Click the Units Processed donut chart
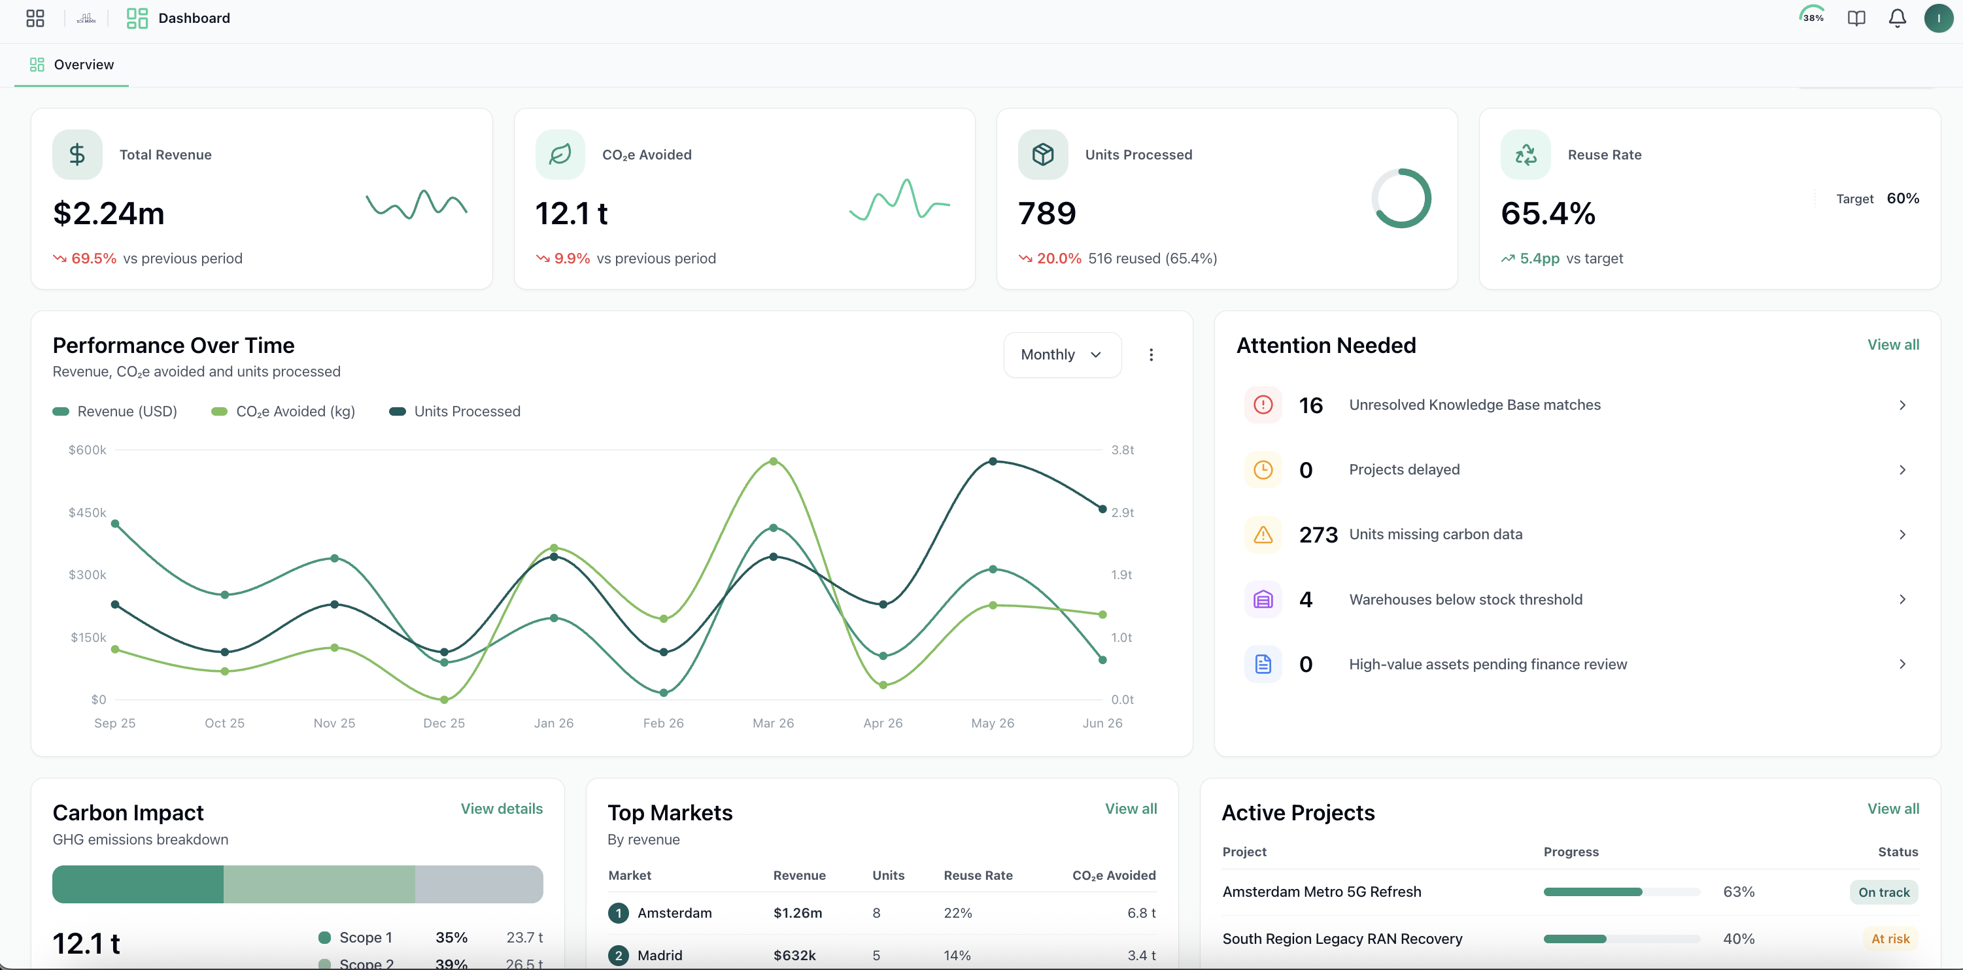This screenshot has height=970, width=1963. (x=1401, y=198)
